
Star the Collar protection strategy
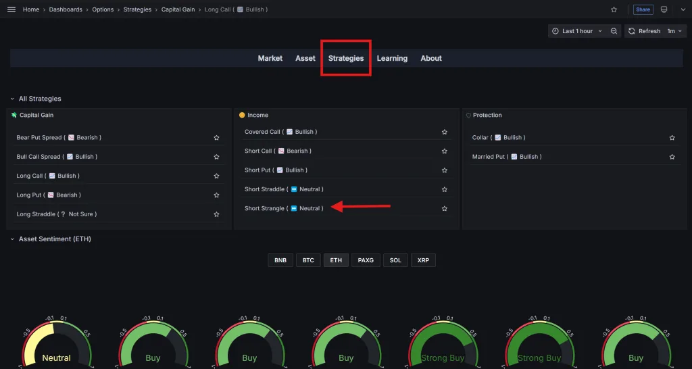(672, 138)
